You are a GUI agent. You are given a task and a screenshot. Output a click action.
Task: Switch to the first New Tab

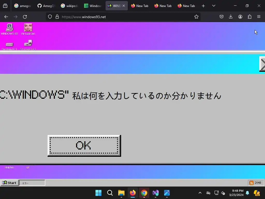click(x=140, y=6)
